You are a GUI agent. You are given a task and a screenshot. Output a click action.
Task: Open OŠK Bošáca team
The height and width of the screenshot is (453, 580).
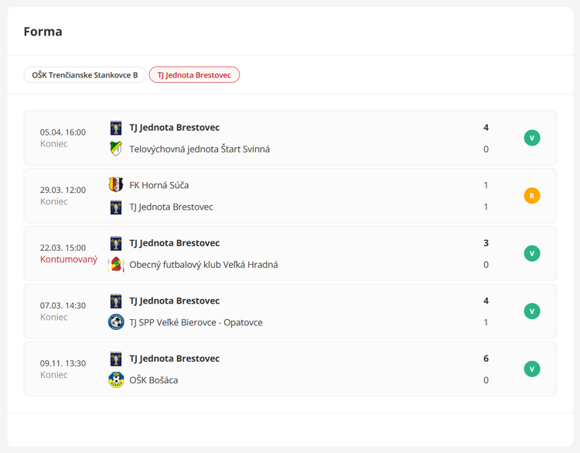pyautogui.click(x=154, y=380)
